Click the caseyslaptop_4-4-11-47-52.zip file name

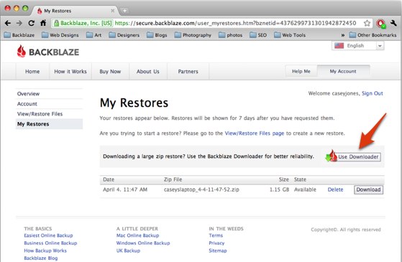pyautogui.click(x=201, y=190)
